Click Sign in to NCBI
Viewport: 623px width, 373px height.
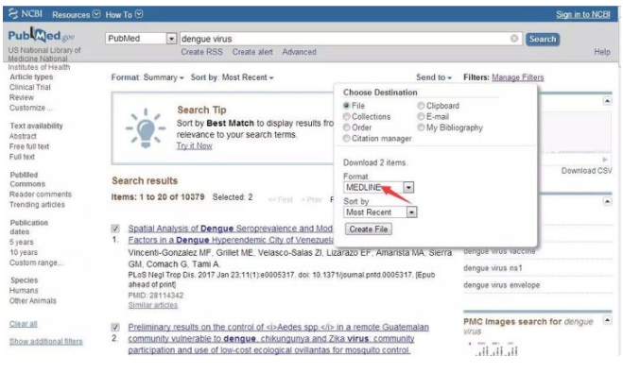[583, 15]
